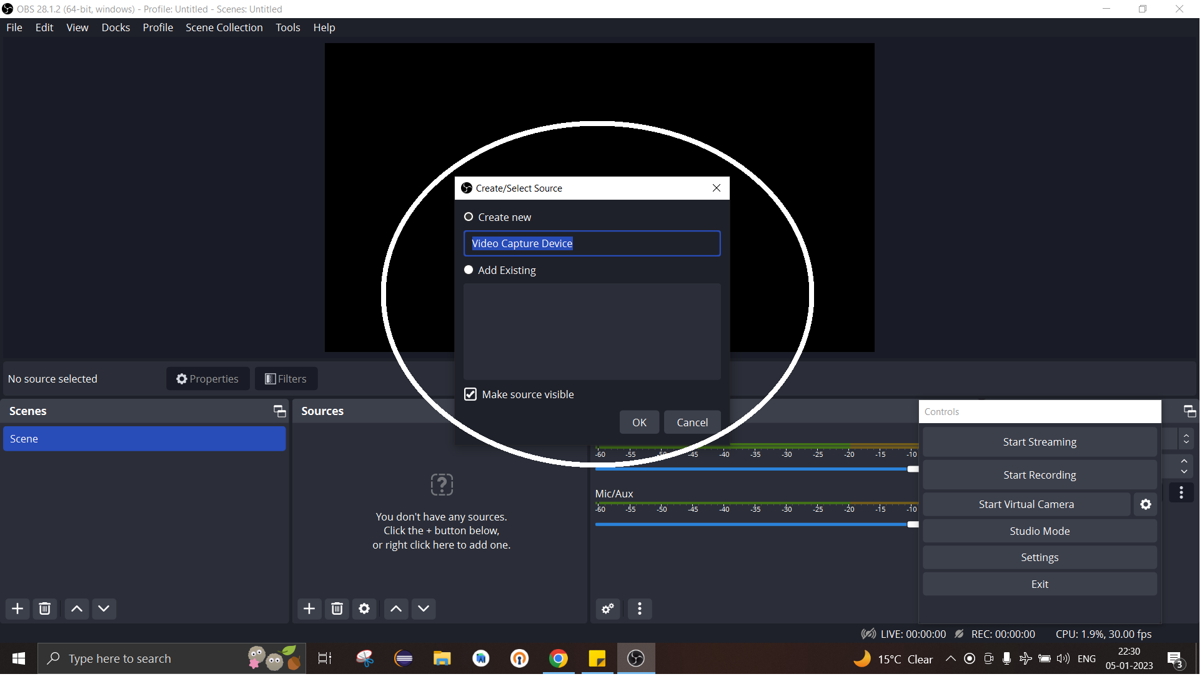Viewport: 1202px width, 679px height.
Task: Open source properties gear in Sources toolbar
Action: click(x=365, y=609)
